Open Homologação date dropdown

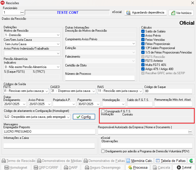(123, 104)
